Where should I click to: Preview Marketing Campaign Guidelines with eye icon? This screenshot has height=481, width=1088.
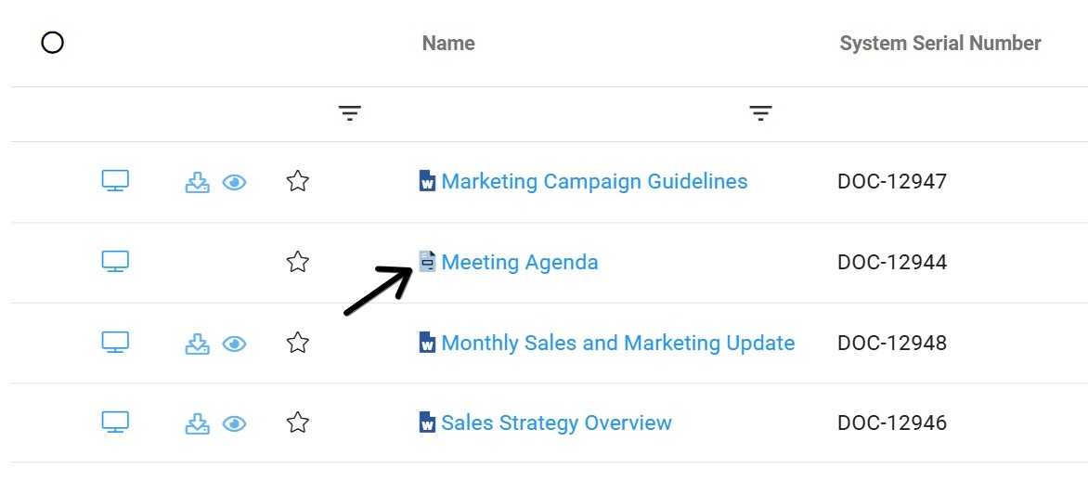pyautogui.click(x=235, y=182)
